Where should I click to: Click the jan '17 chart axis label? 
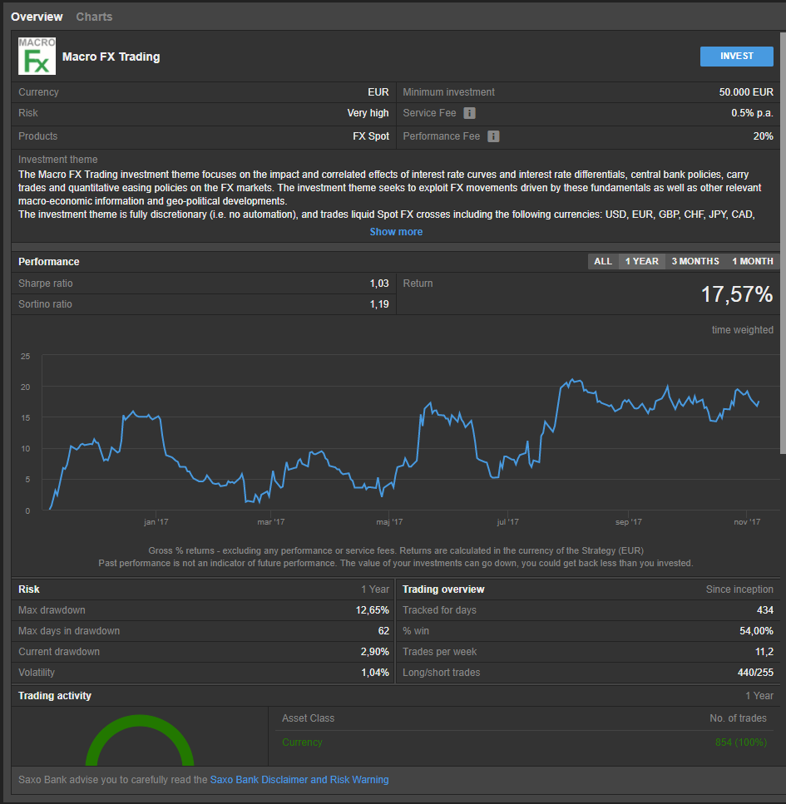click(x=156, y=522)
